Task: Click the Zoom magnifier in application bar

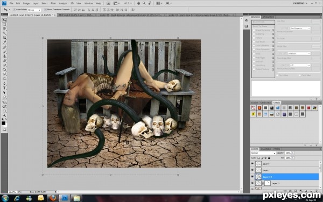Action: tap(144, 3)
